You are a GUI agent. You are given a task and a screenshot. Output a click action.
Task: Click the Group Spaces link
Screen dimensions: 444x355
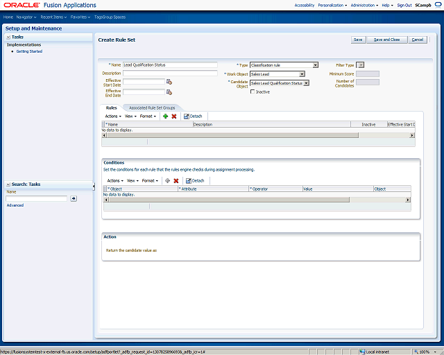(x=114, y=17)
